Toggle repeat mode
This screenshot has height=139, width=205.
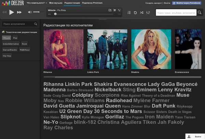(x=135, y=12)
